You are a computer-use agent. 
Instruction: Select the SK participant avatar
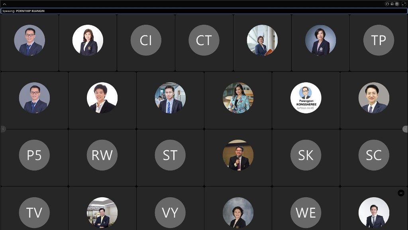point(306,155)
